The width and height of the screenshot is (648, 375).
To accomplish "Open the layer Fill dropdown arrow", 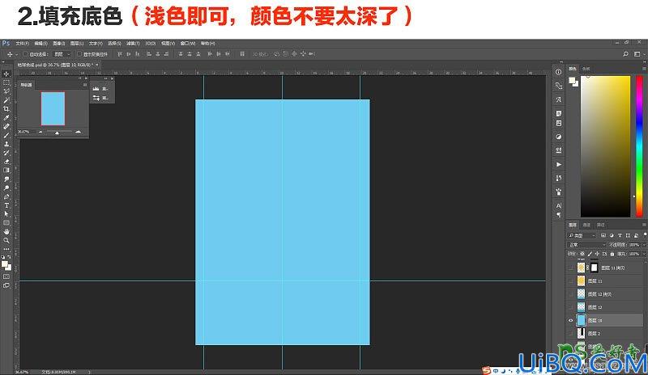I will tap(644, 254).
